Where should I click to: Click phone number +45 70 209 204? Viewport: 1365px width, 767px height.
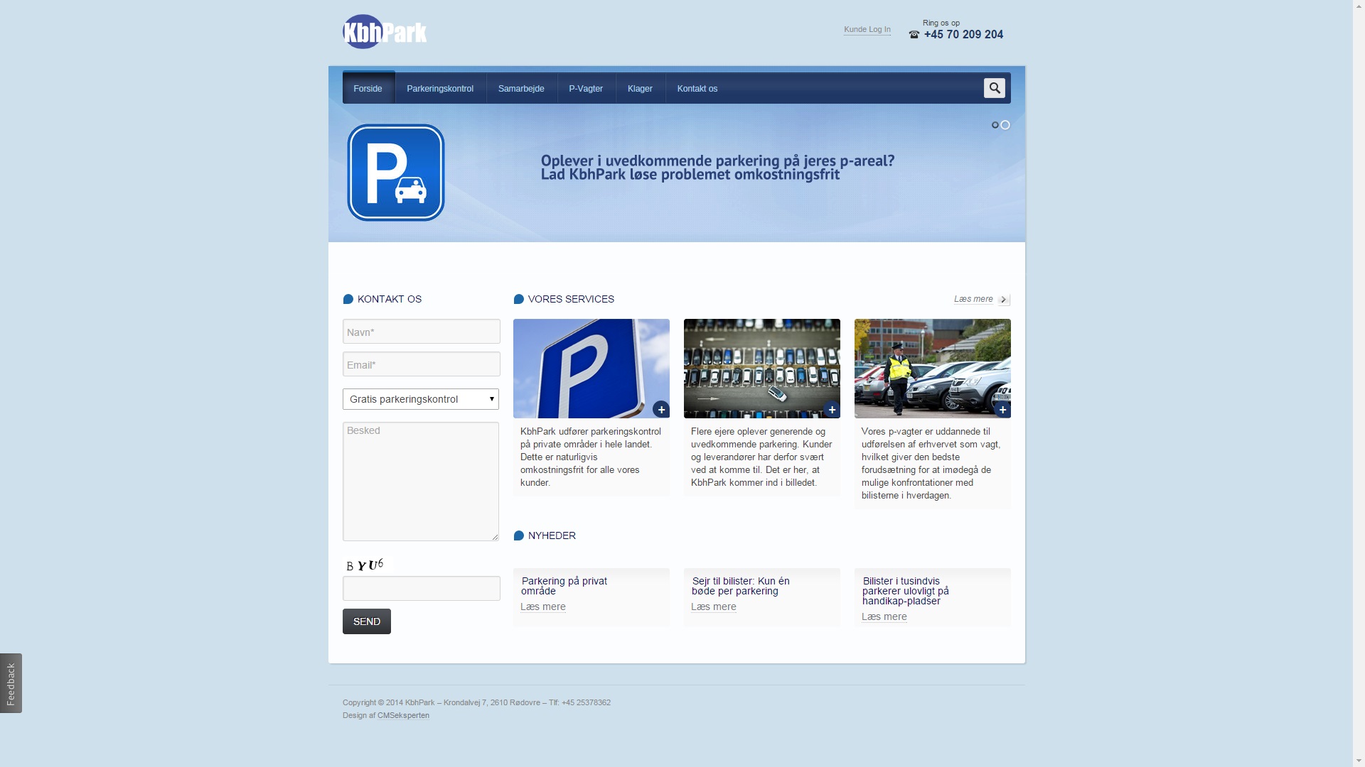click(963, 35)
